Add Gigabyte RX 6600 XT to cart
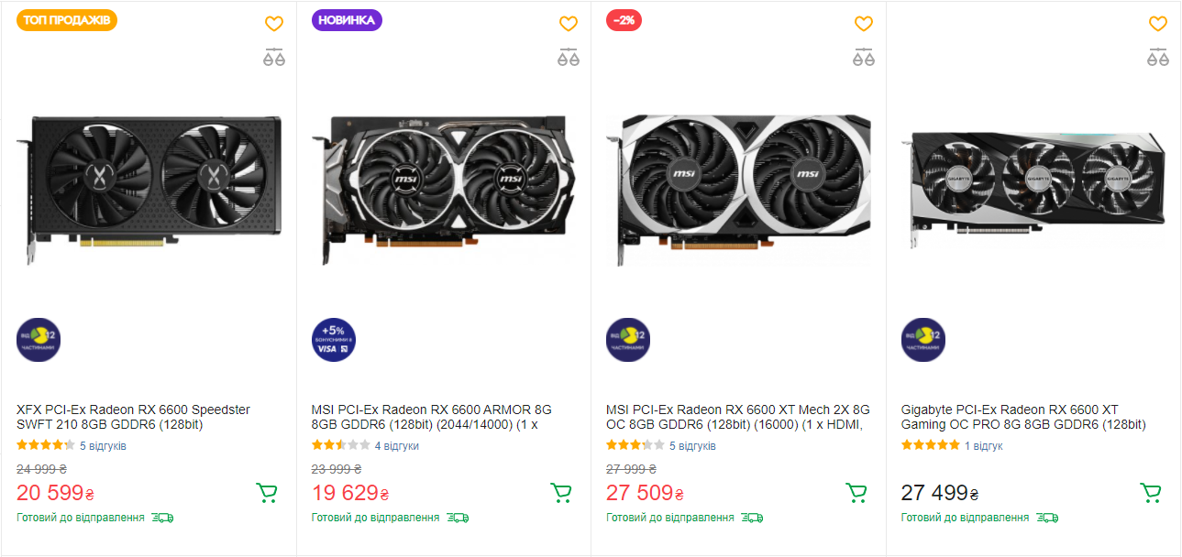This screenshot has width=1182, height=557. click(1151, 493)
